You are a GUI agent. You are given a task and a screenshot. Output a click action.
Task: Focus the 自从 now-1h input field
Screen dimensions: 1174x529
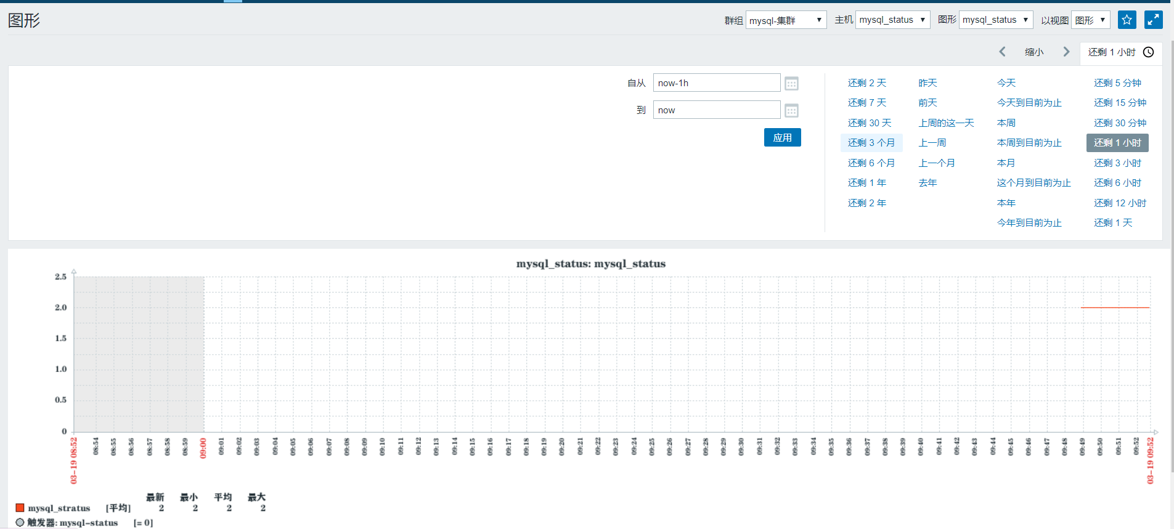[x=717, y=83]
